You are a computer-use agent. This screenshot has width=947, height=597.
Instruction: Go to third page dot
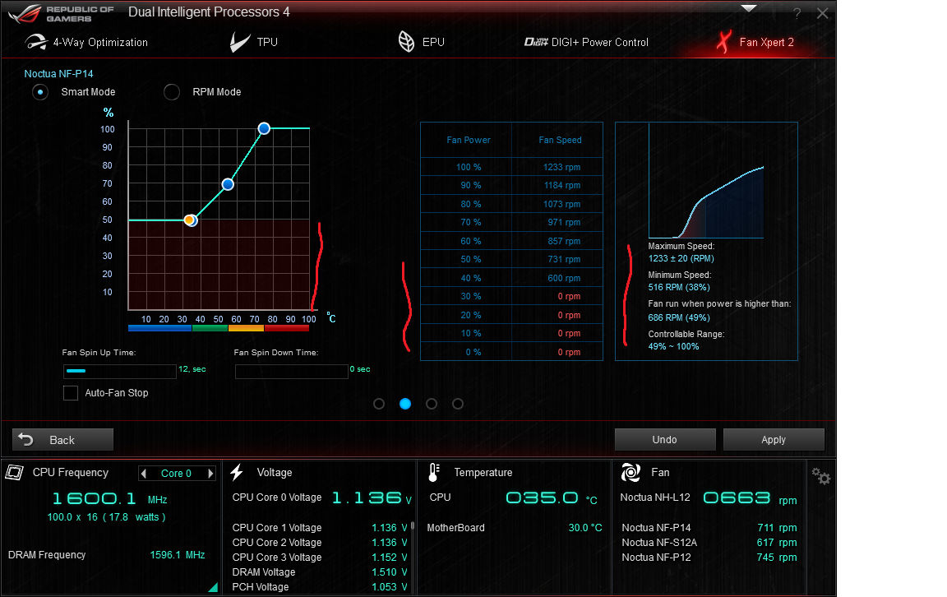pos(432,404)
